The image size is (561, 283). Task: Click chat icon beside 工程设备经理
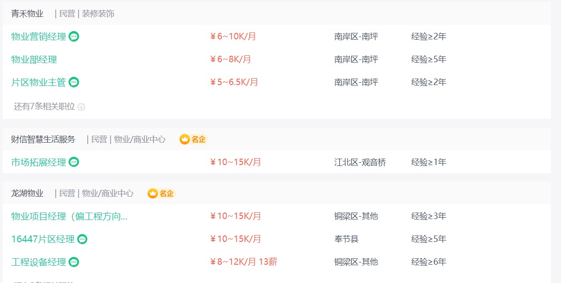pos(74,262)
